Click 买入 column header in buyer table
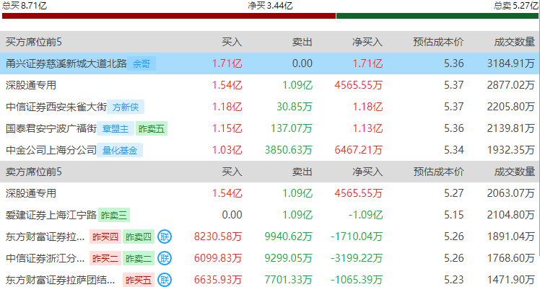Image resolution: width=540 pixels, height=287 pixels. point(232,42)
